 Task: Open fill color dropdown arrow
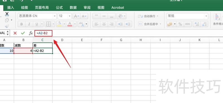(64, 24)
